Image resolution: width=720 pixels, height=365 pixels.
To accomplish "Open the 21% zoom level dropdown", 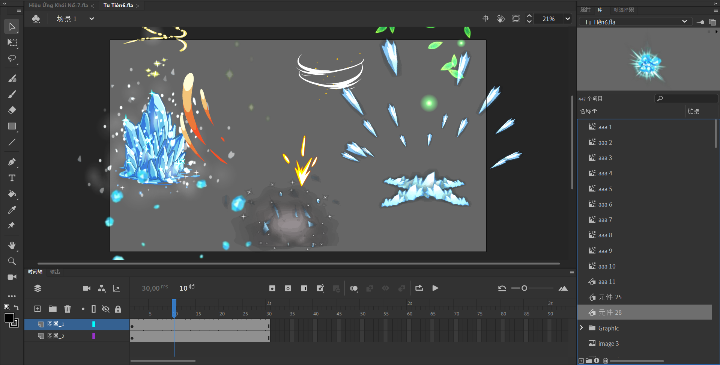I will pyautogui.click(x=568, y=19).
